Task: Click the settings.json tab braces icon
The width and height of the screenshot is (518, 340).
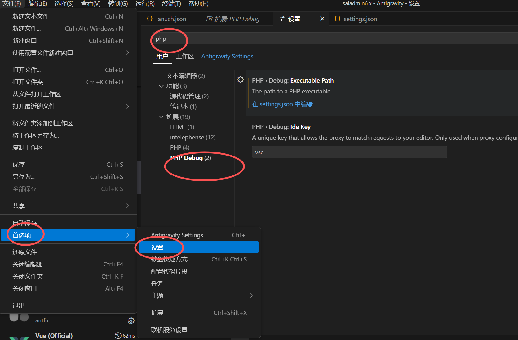Action: click(x=338, y=19)
